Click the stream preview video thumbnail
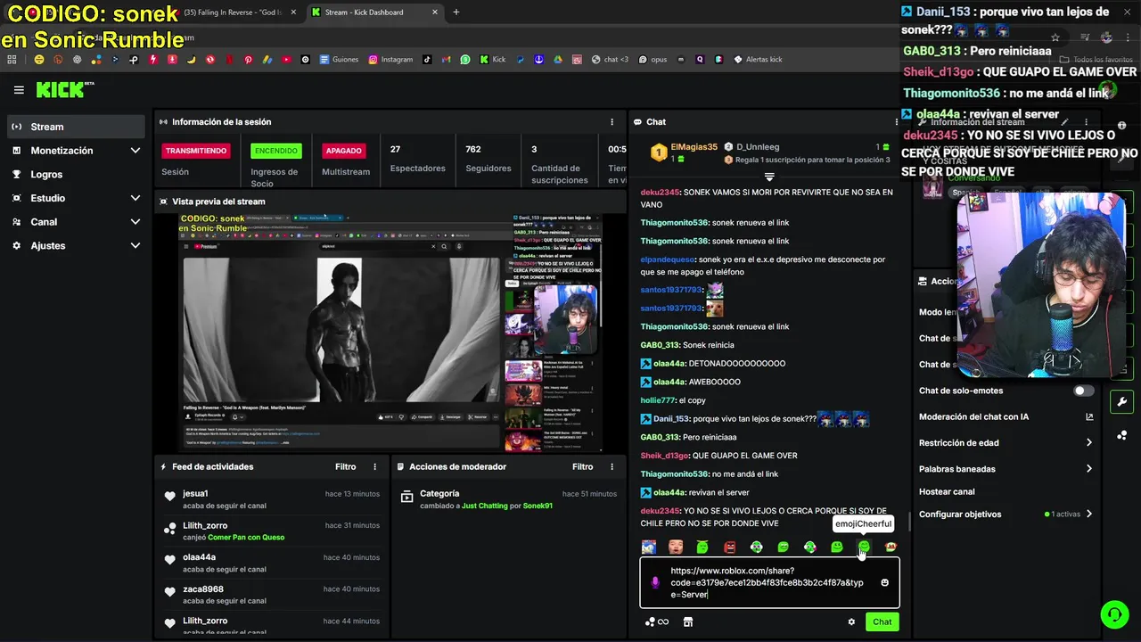The height and width of the screenshot is (642, 1141). [390, 333]
